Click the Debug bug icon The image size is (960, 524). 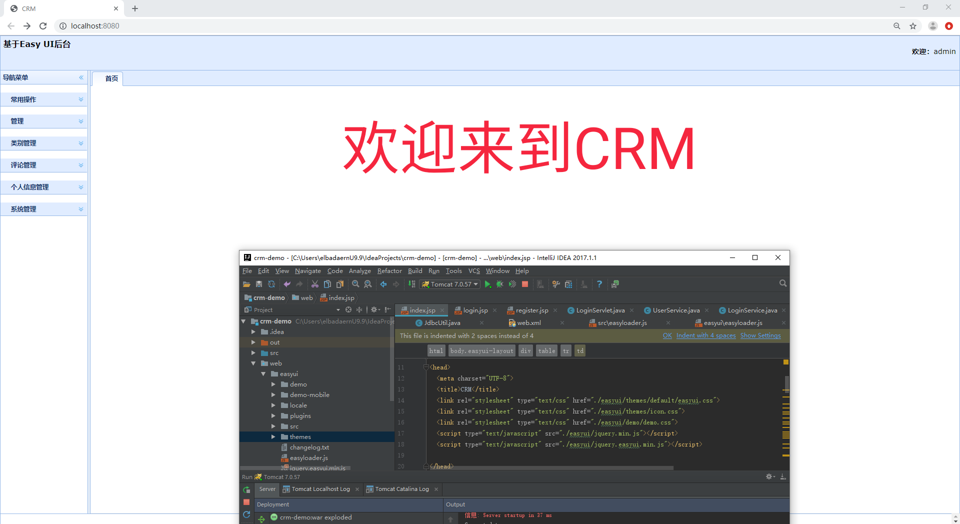pos(500,284)
